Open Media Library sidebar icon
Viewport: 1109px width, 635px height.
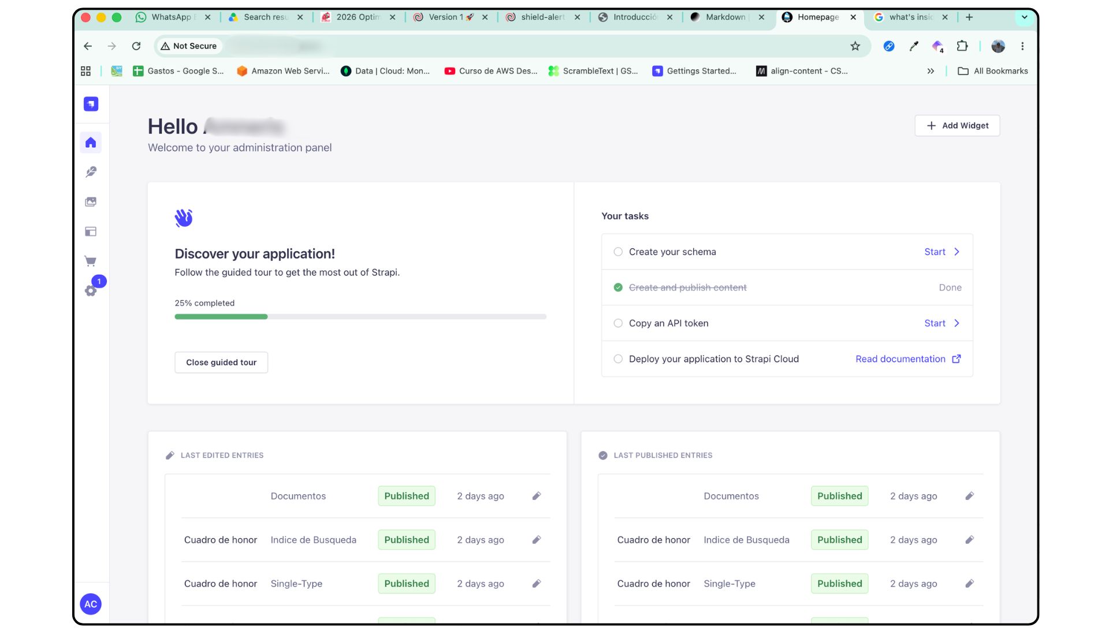click(91, 201)
